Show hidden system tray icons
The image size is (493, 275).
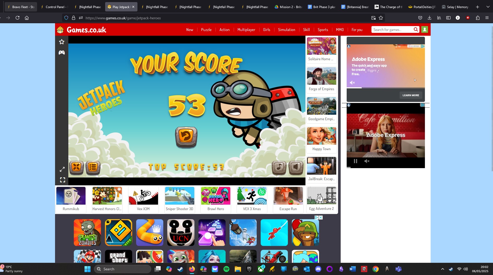pos(442,269)
